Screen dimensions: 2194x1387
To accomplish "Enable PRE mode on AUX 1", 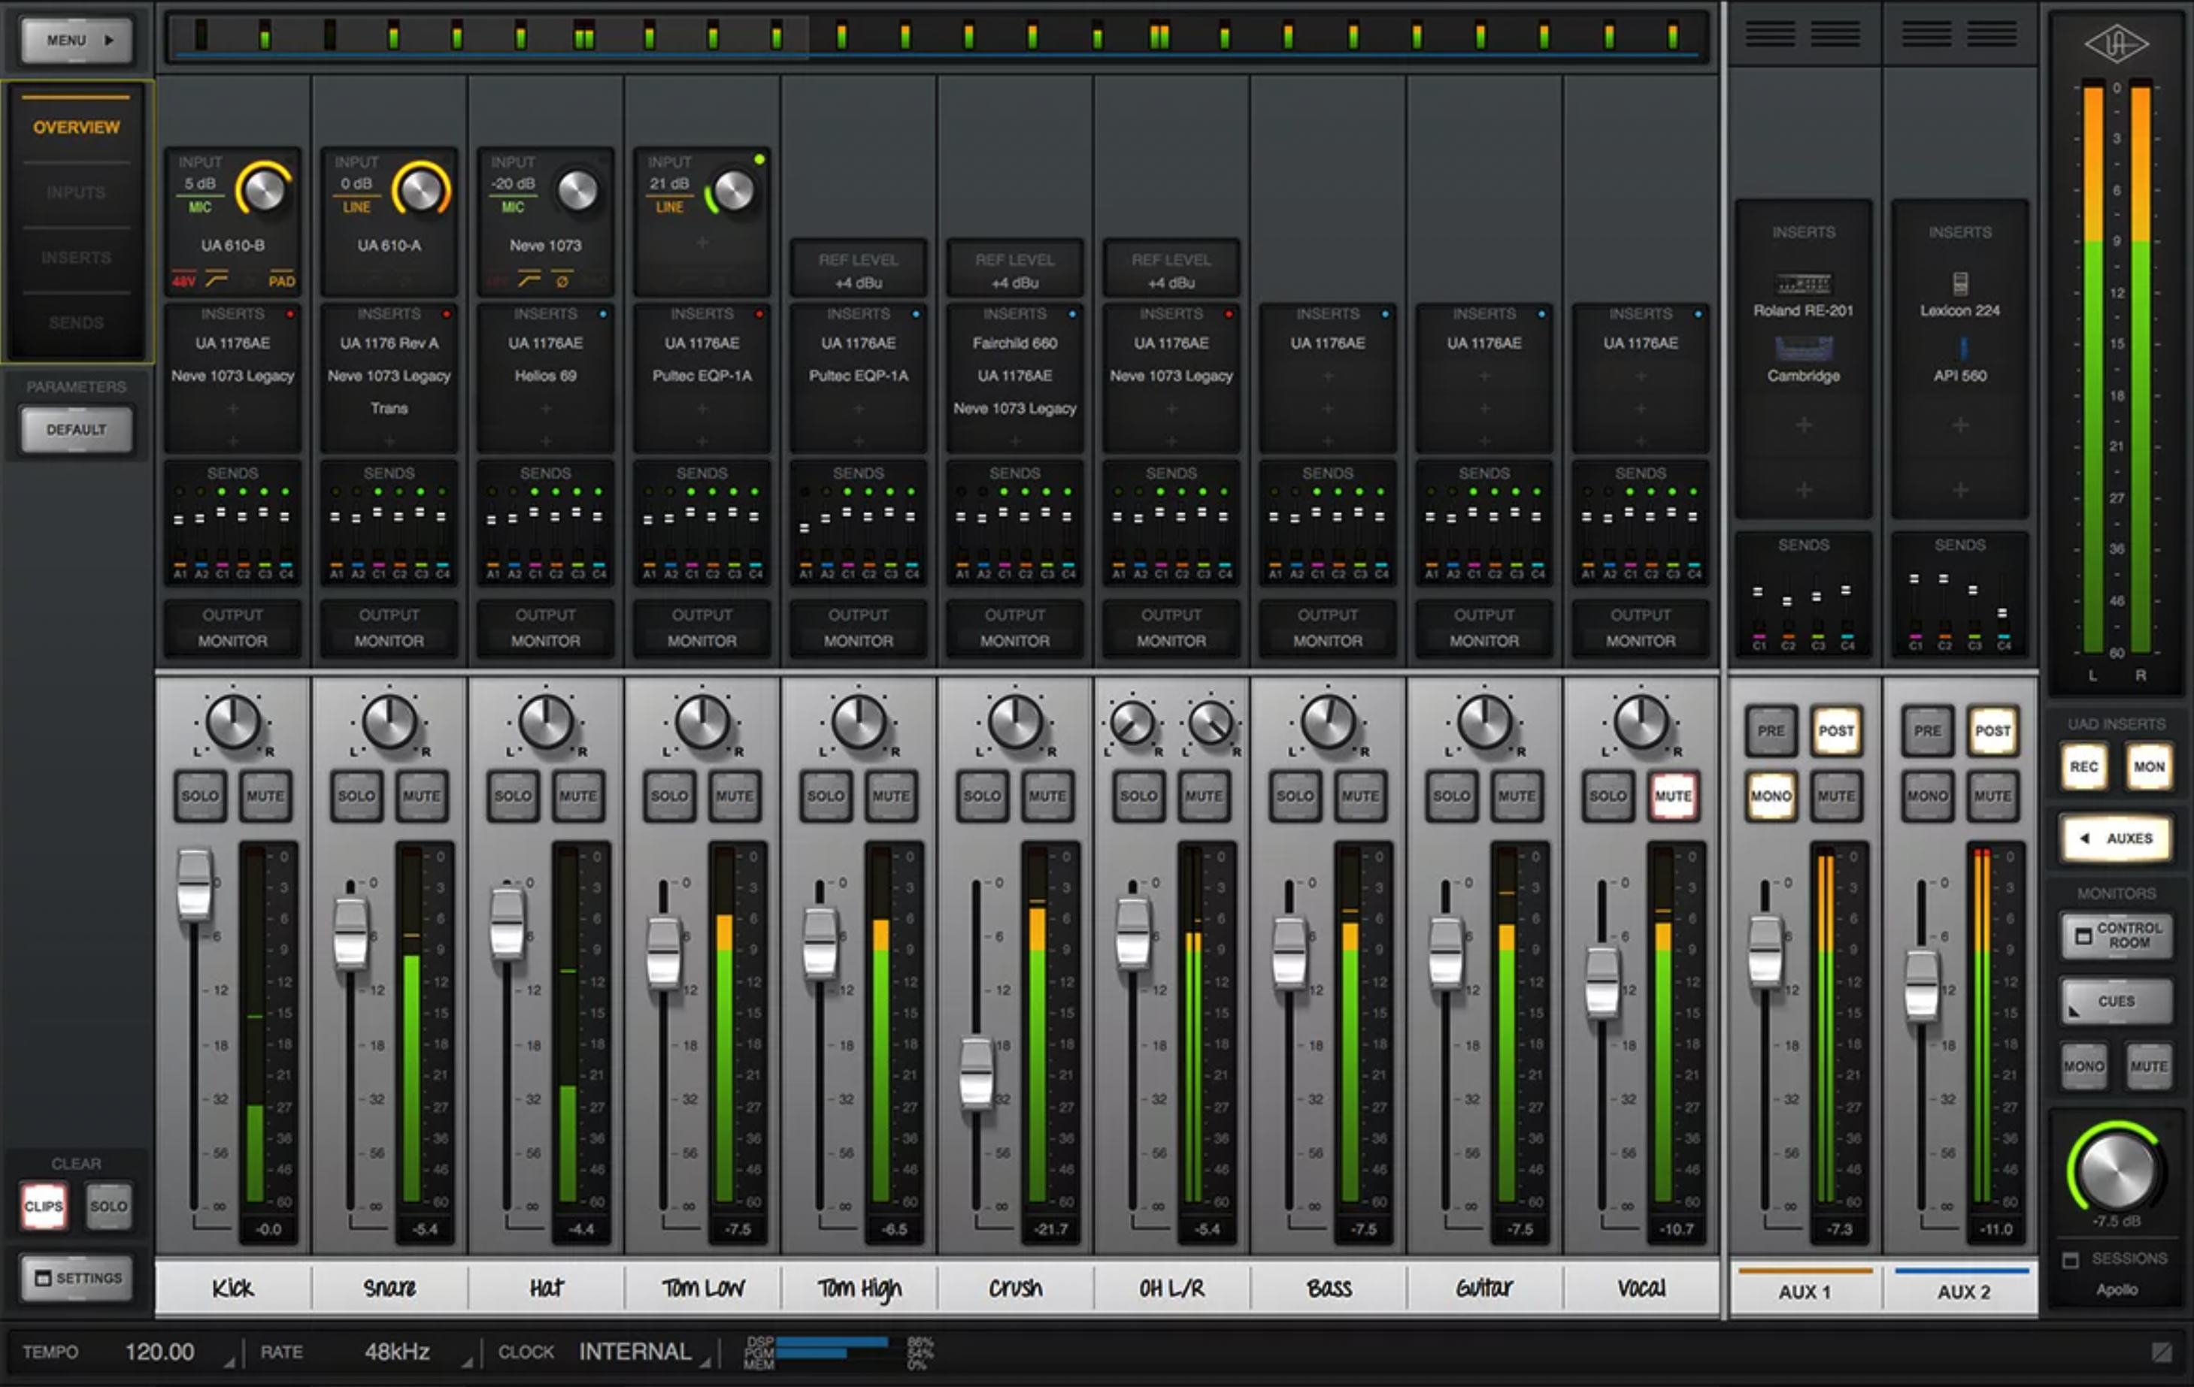I will (x=1771, y=730).
